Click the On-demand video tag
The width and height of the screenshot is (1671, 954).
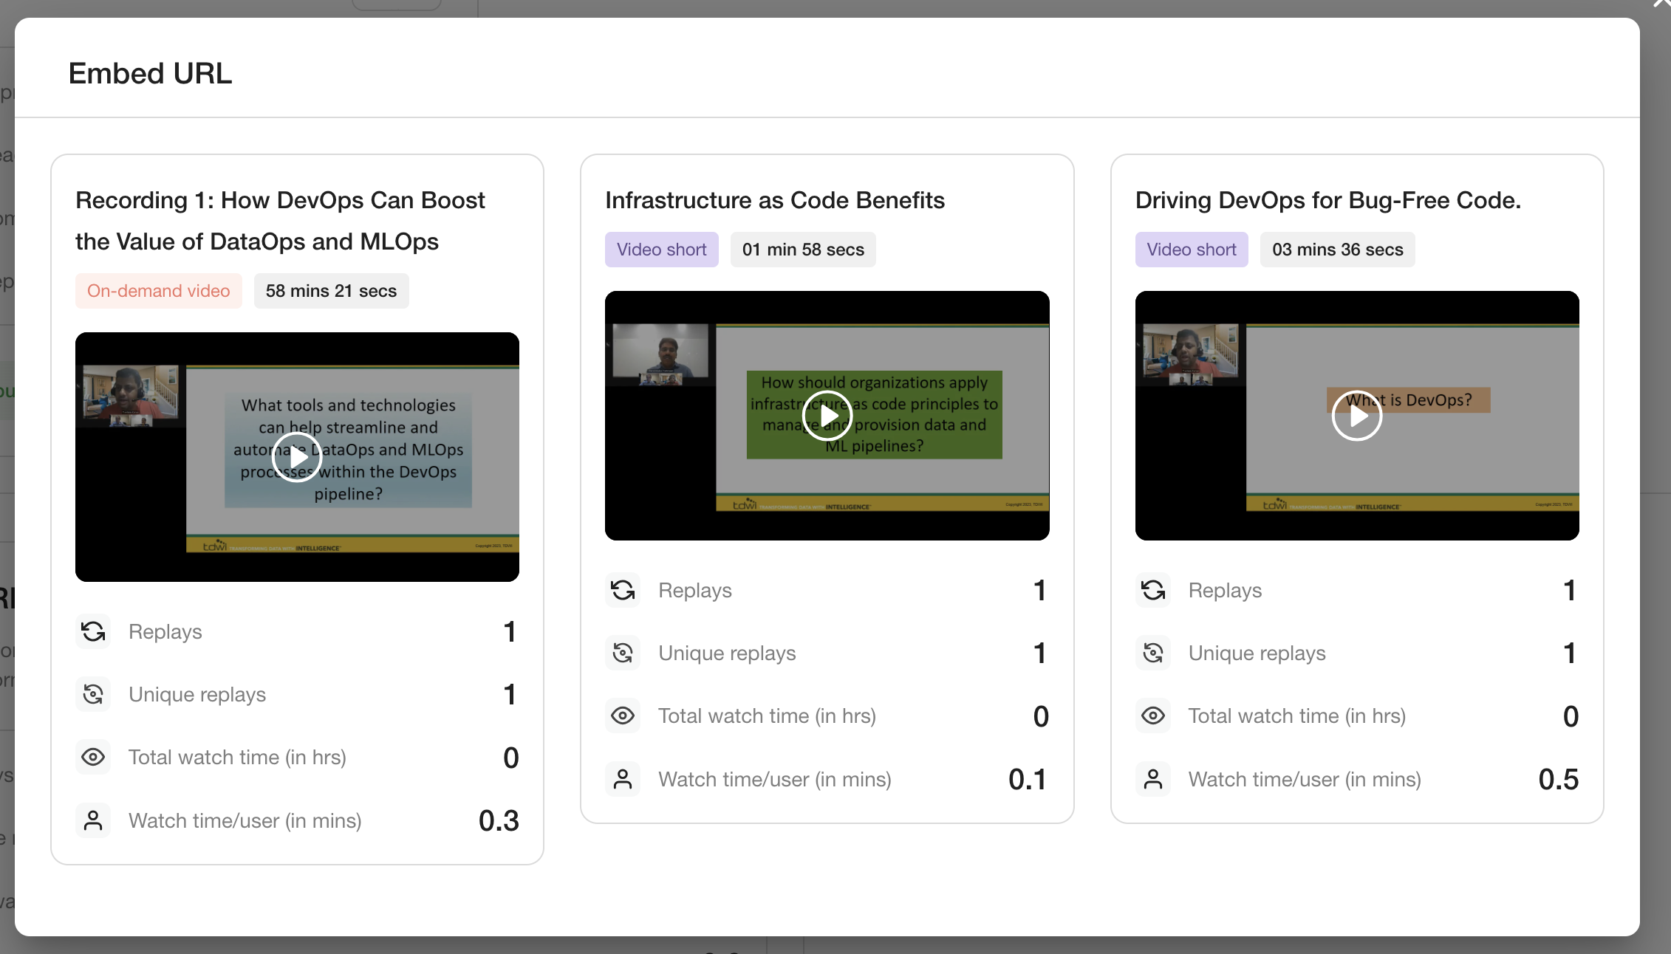(x=158, y=291)
